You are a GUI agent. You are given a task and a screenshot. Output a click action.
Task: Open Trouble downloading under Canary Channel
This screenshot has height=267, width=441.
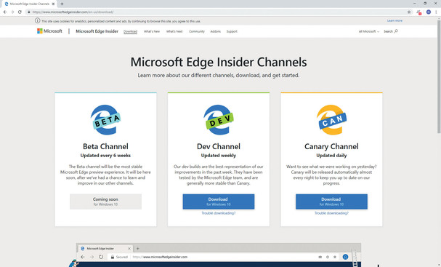point(331,213)
